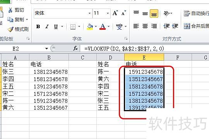Select the highlighted column E header
This screenshot has width=209, height=139.
pos(144,58)
